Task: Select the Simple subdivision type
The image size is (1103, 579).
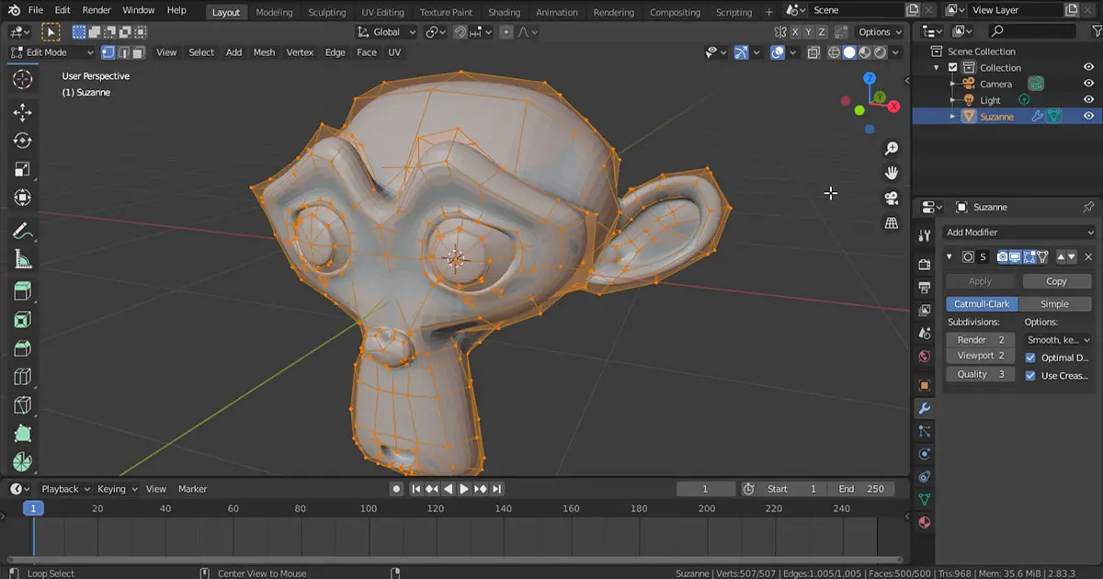Action: pos(1054,304)
